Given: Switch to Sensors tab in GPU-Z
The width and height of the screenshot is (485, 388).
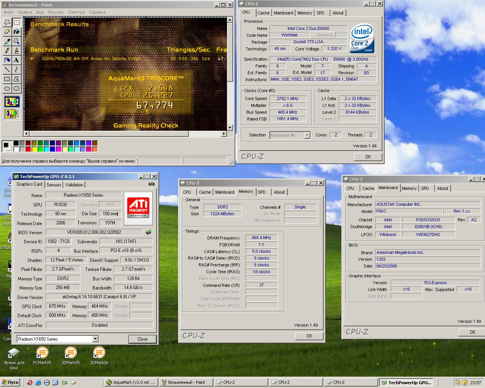Looking at the screenshot, I should point(54,185).
